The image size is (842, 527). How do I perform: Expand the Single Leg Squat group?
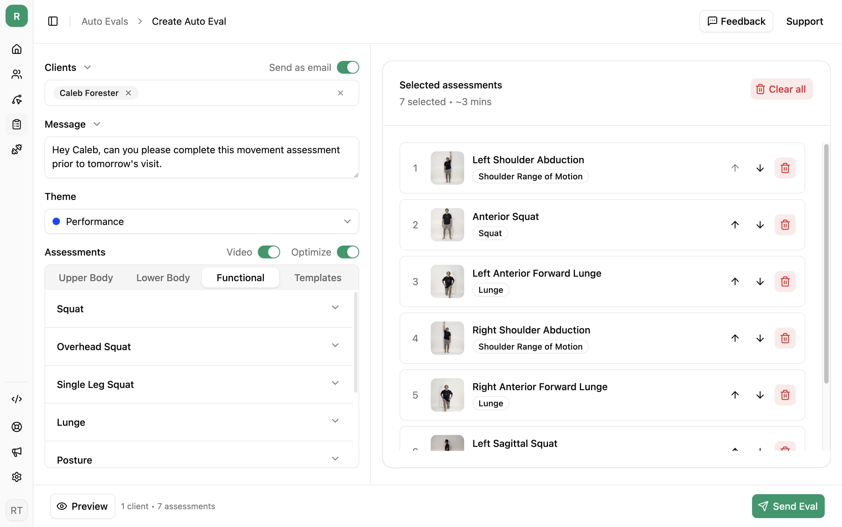point(199,384)
